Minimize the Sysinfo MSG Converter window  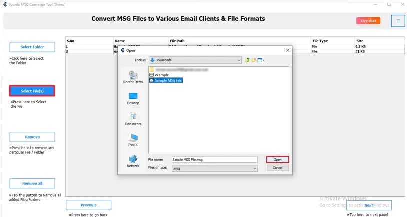click(376, 4)
